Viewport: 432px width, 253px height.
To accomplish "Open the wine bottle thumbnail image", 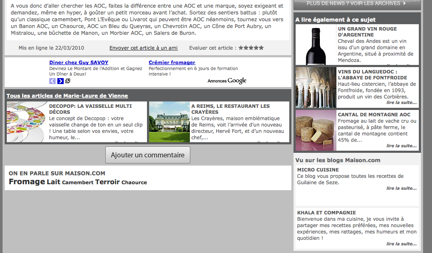I will pyautogui.click(x=316, y=45).
